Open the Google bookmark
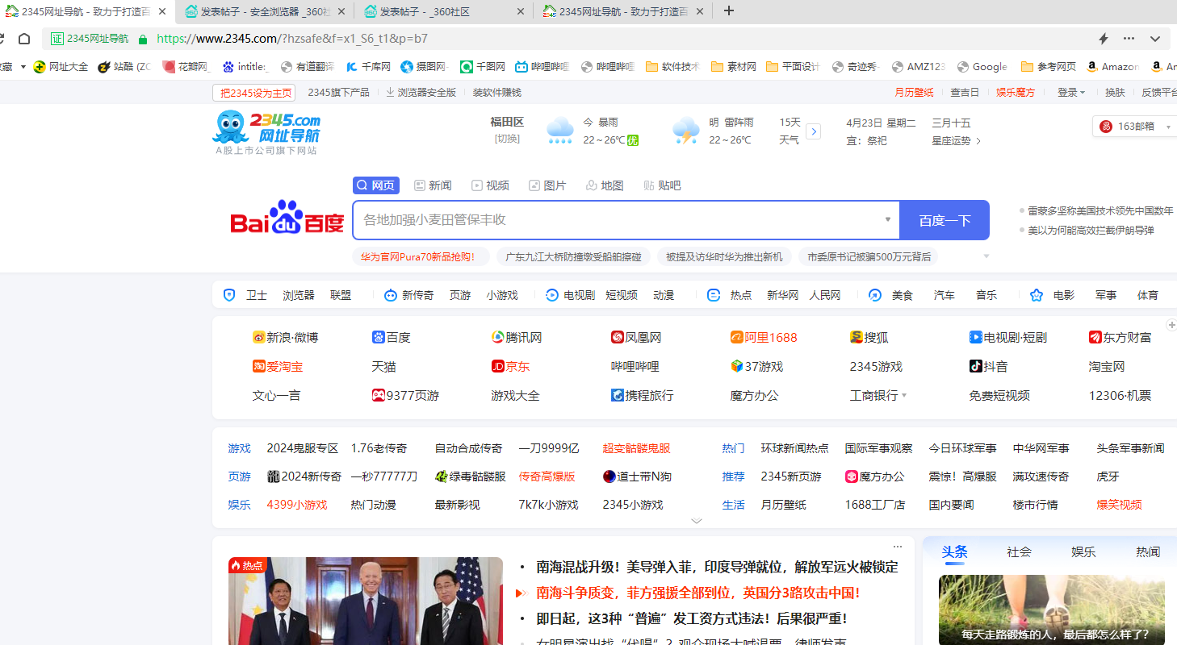Image resolution: width=1177 pixels, height=645 pixels. tap(982, 67)
